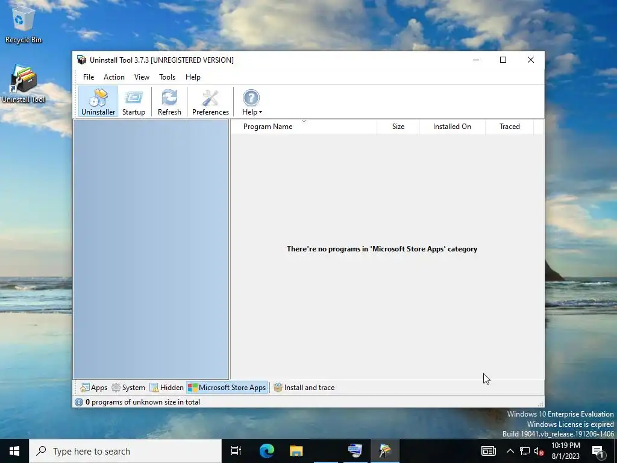Select the Uninstall Tool desktop shortcut
Screen dimensions: 617x463
click(x=23, y=84)
